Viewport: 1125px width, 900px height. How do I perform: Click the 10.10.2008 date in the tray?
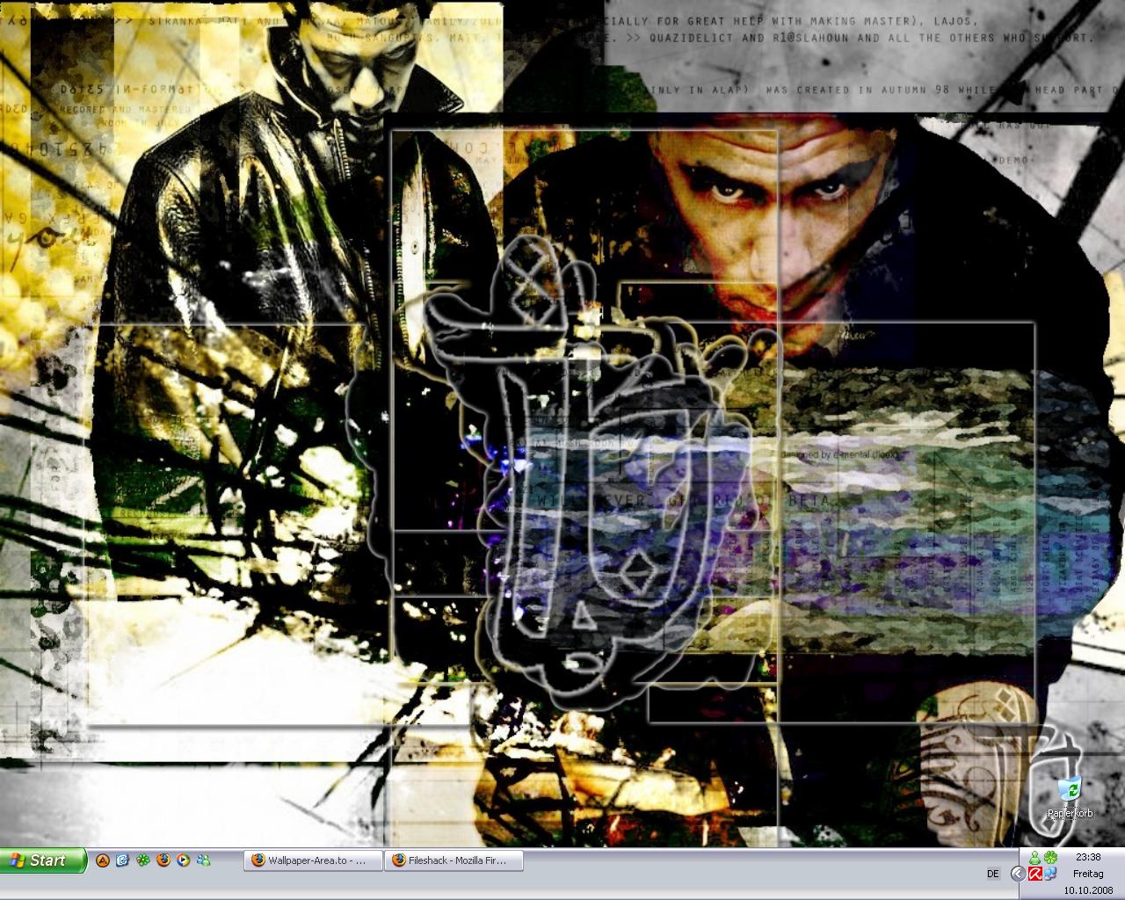(1088, 890)
